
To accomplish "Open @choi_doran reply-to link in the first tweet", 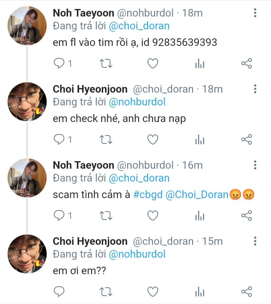I will tap(139, 26).
